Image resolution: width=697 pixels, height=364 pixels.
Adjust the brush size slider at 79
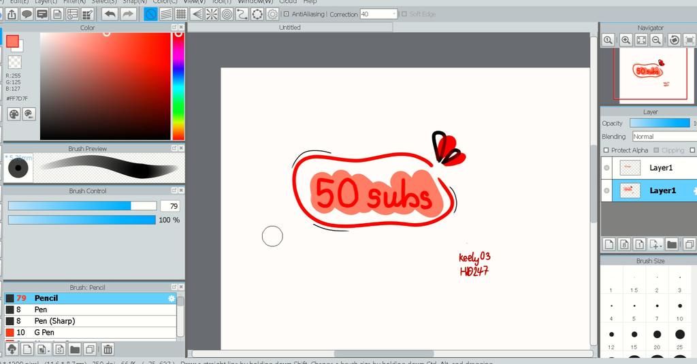pos(82,205)
